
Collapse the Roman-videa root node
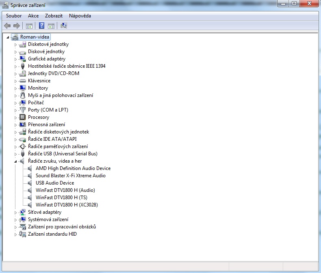(x=8, y=37)
